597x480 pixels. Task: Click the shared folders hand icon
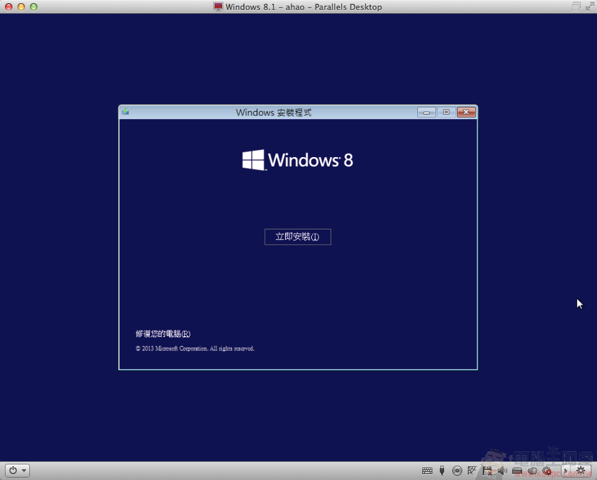coord(532,471)
